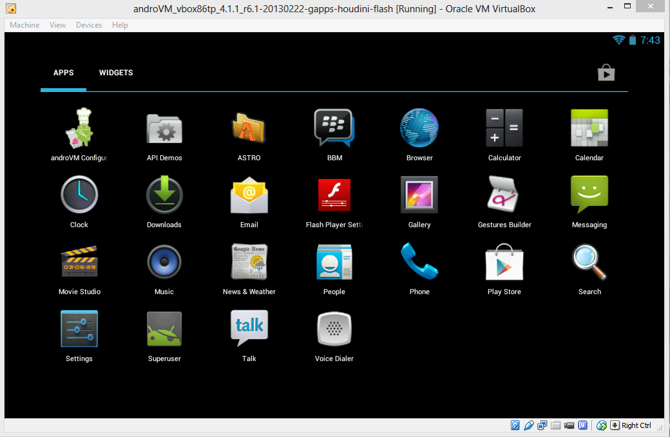
Task: Click the battery status icon
Action: [x=633, y=40]
